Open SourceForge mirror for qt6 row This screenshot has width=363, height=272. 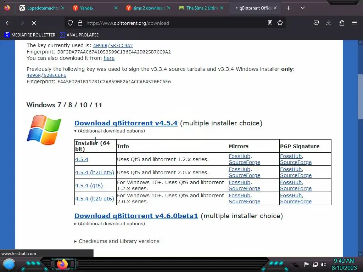245,188
